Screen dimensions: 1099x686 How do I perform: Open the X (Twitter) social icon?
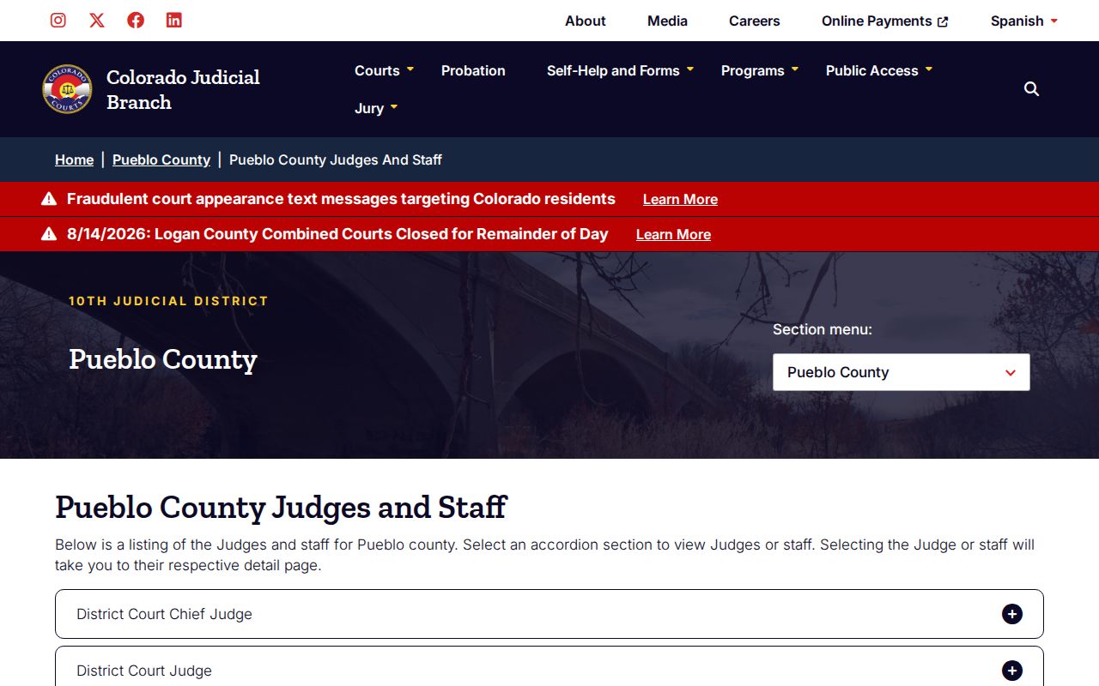tap(97, 21)
